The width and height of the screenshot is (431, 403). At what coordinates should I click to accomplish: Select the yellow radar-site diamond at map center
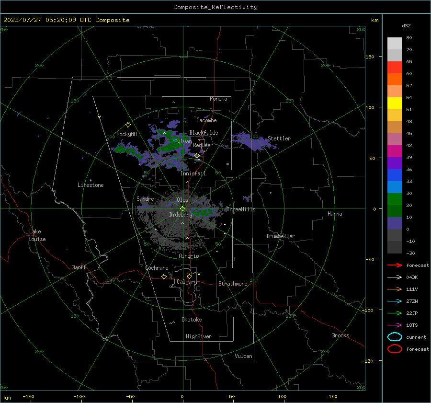coord(182,209)
